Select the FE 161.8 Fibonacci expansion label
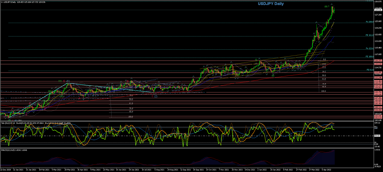 tap(370, 35)
